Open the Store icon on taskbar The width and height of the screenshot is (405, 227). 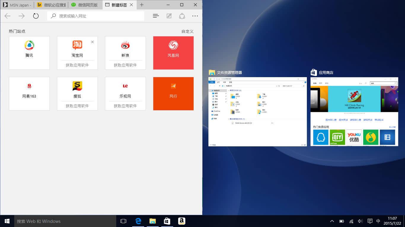[167, 221]
